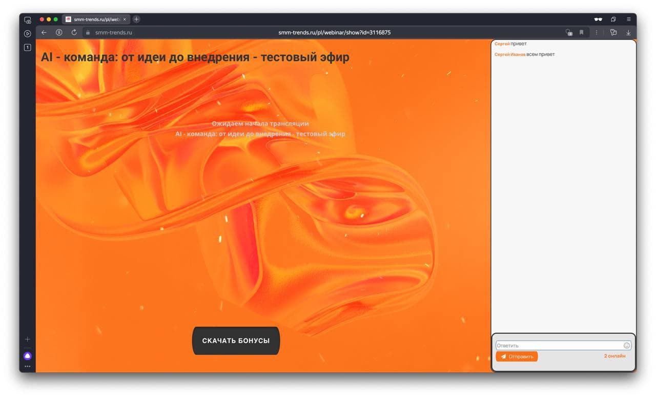
Task: Click the webinar title heading AI - команда
Action: coord(195,57)
